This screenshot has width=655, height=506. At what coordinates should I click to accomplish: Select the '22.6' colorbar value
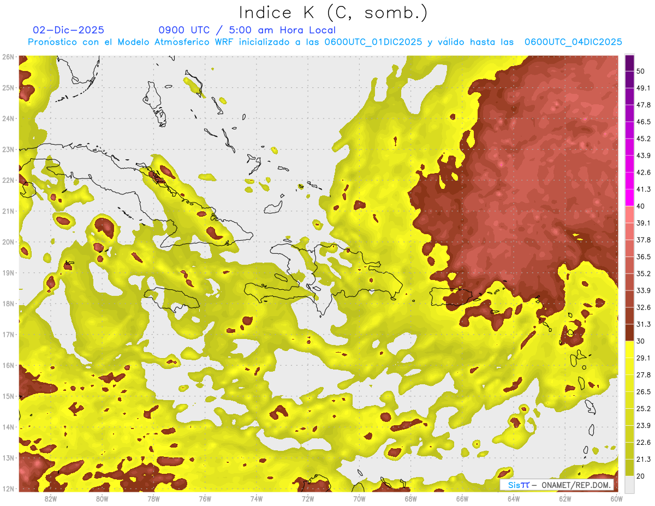click(643, 443)
